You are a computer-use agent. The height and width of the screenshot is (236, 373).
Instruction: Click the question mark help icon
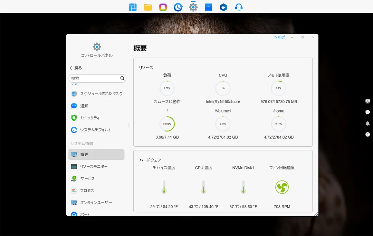(x=367, y=134)
